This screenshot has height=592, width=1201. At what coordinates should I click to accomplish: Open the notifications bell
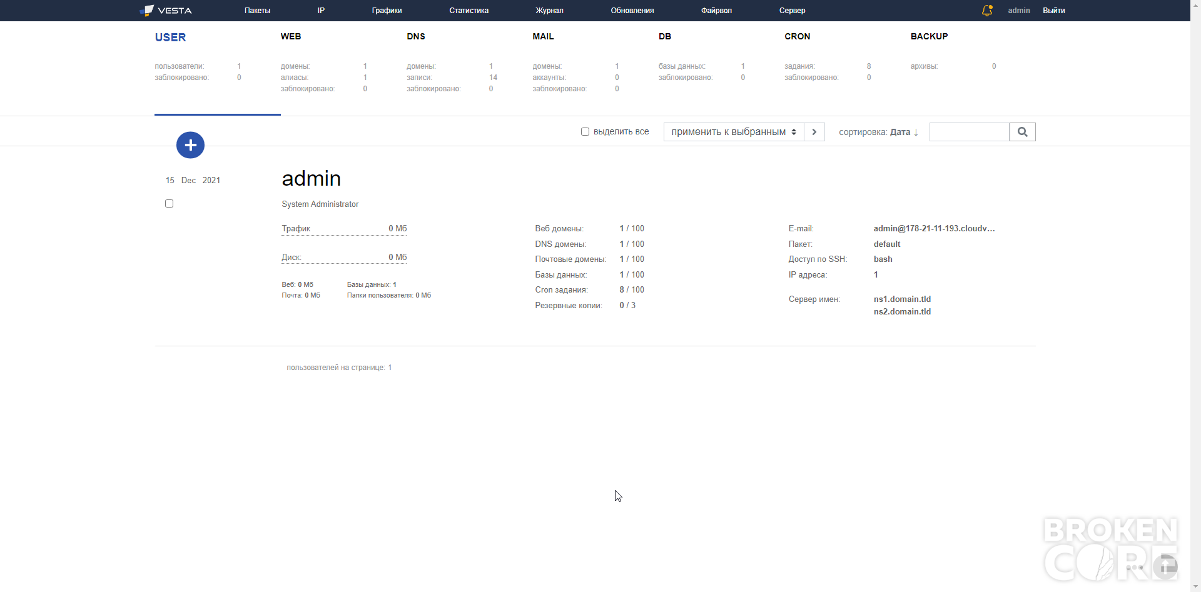[x=987, y=11]
